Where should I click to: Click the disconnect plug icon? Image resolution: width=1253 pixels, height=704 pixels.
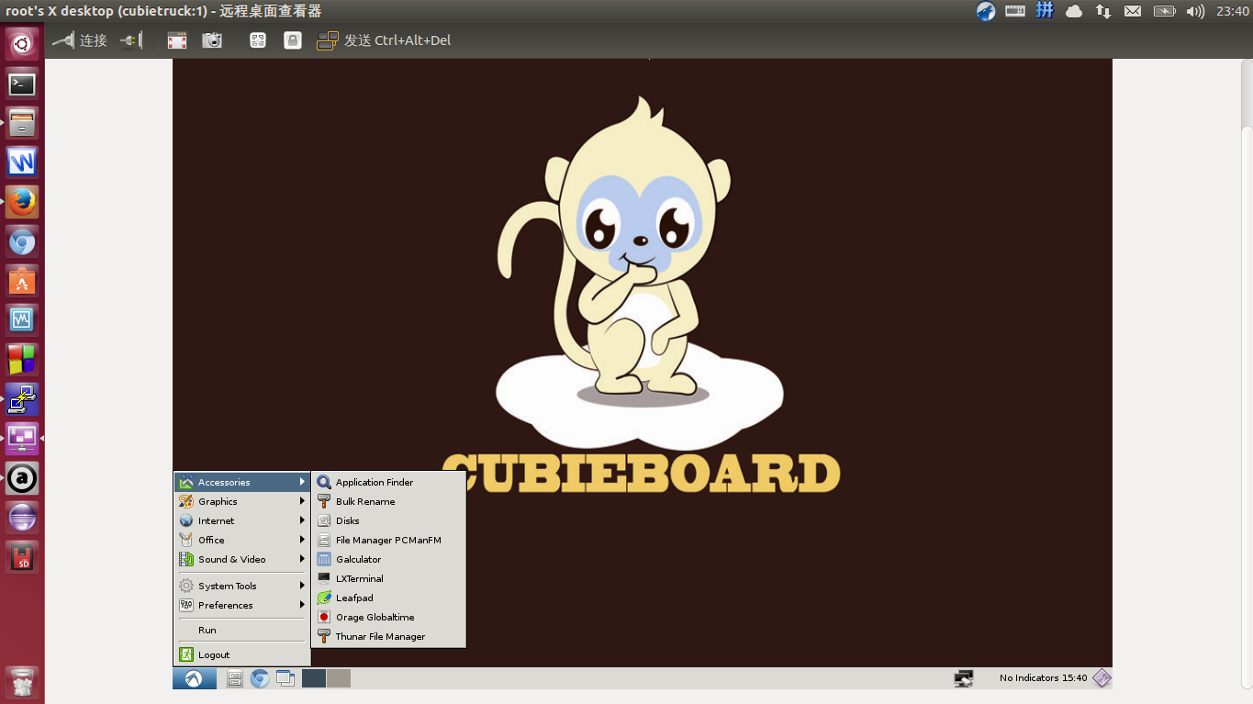(x=131, y=40)
